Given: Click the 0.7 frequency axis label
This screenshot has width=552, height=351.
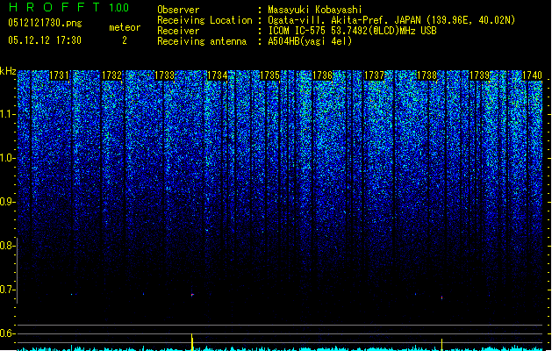Looking at the screenshot, I should pos(6,290).
